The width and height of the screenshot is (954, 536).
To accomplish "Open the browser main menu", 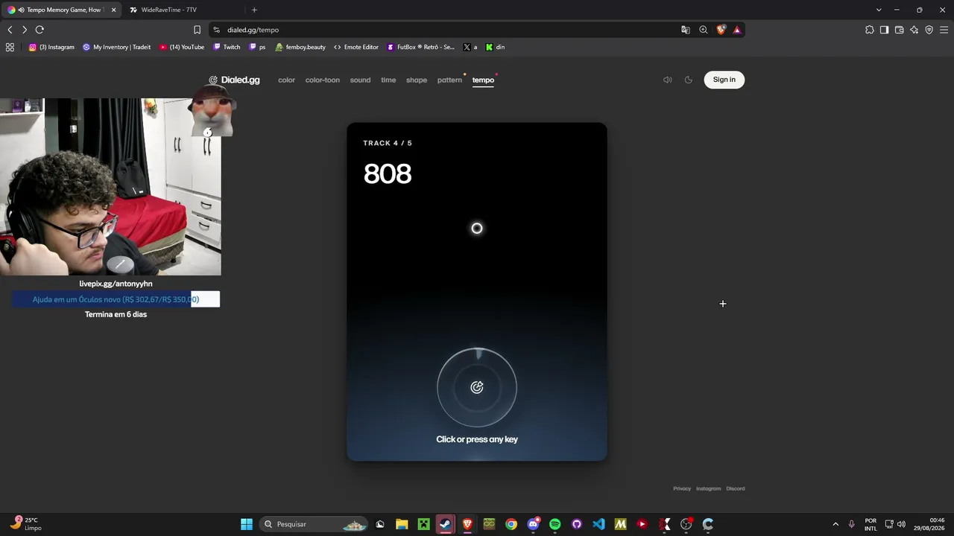I will tap(944, 30).
